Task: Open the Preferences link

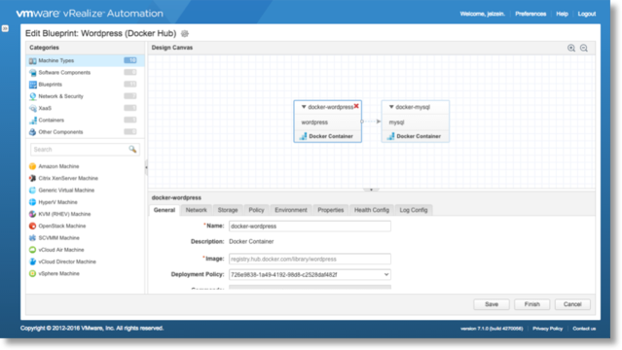Action: [x=531, y=14]
